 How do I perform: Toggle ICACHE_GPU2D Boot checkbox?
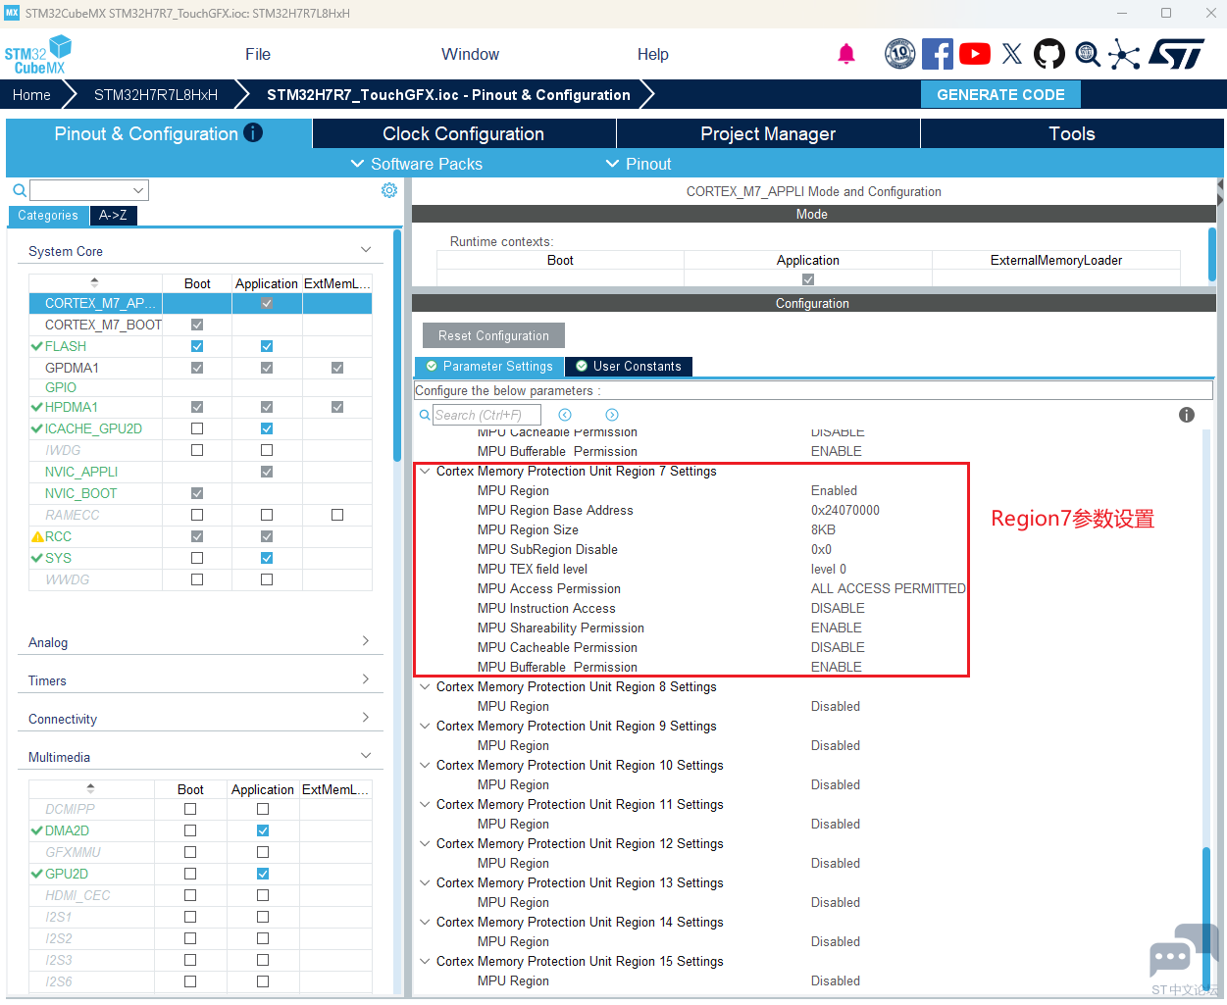click(197, 428)
